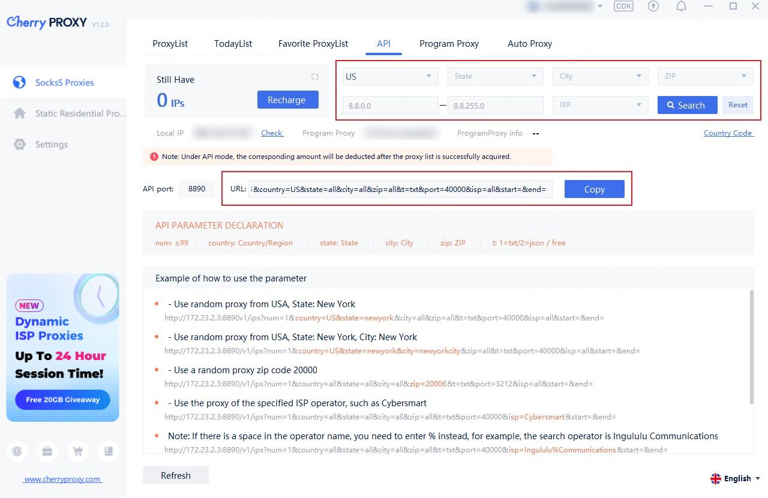Viewport: 768px width, 498px height.
Task: Open the notifications bell
Action: click(x=681, y=6)
